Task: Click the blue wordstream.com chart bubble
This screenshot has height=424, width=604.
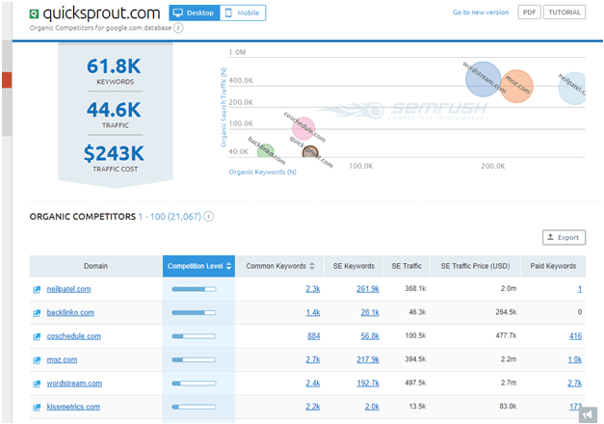Action: tap(483, 79)
